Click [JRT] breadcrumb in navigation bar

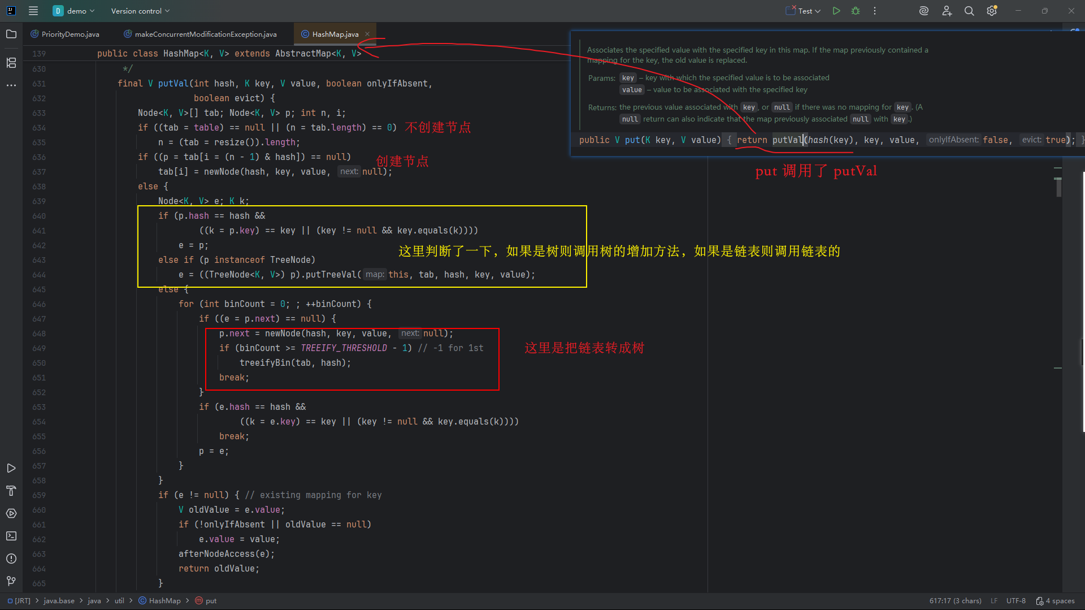19,601
